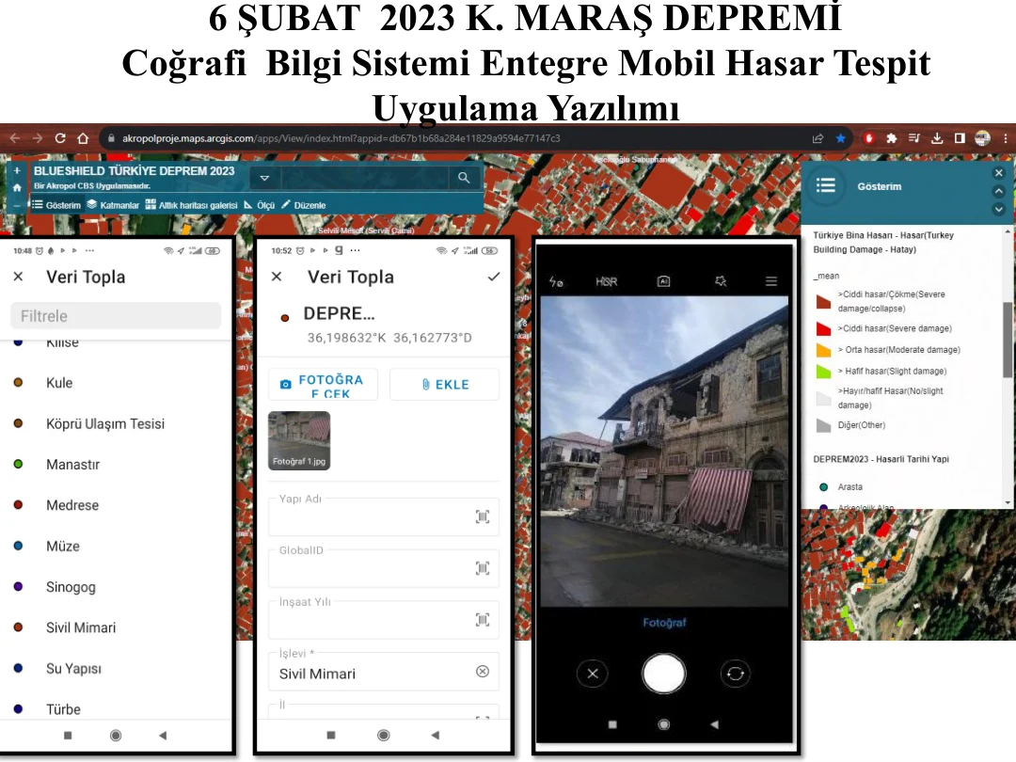Viewport: 1016px width, 762px height.
Task: Clear the İşlevi Sivil Mimari value
Action: click(483, 672)
